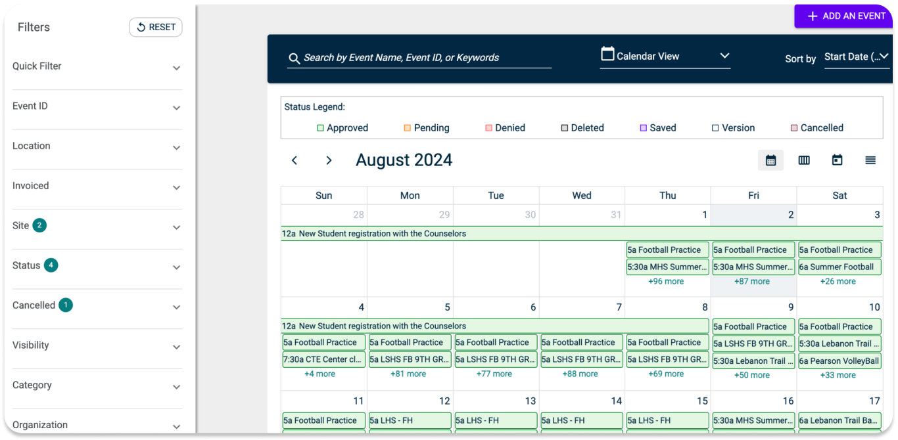Click the calendar icon beside Calendar View

pyautogui.click(x=607, y=55)
